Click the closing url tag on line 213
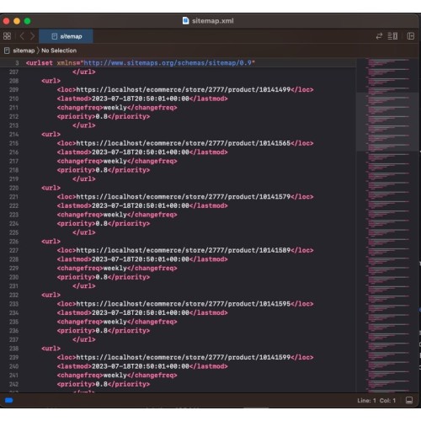 click(x=84, y=125)
